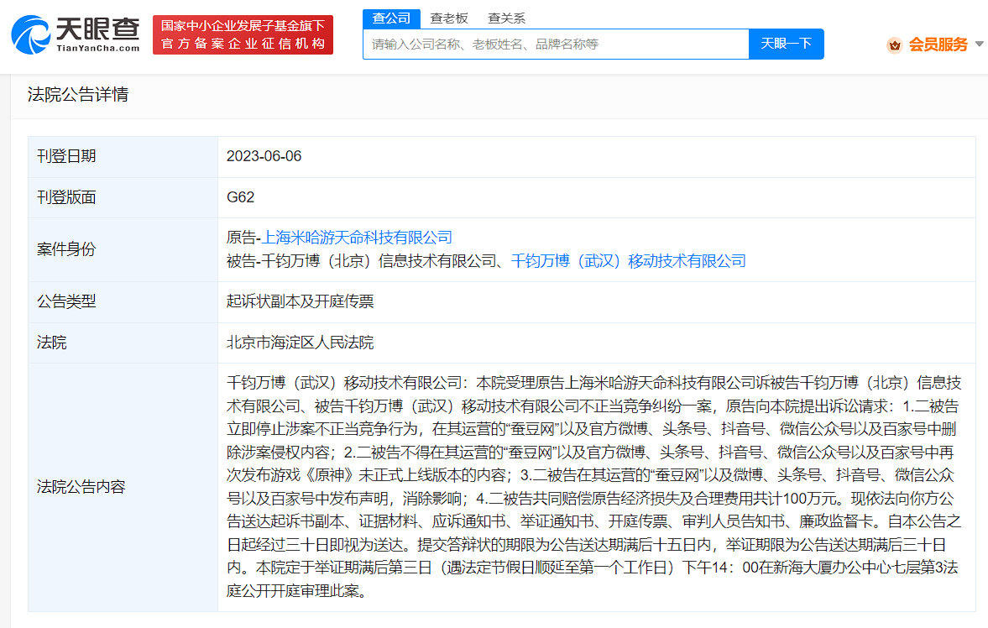Click the 刊登日期 label cell
This screenshot has height=628, width=988.
123,156
